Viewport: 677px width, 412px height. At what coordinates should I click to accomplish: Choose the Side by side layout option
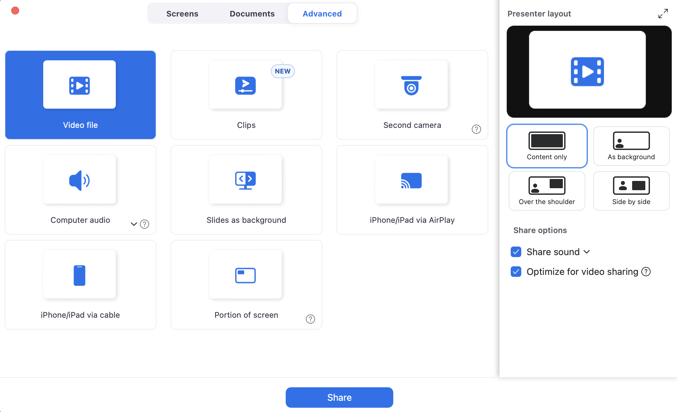pos(631,191)
